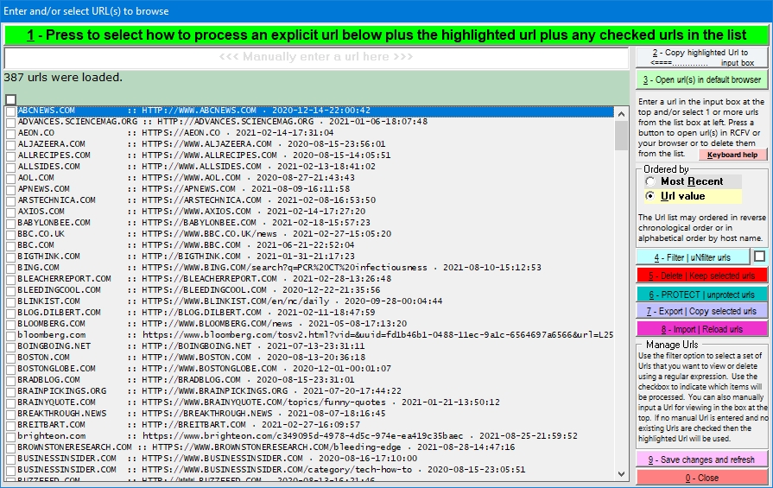
Task: Click the list scrollbar thumb
Action: click(621, 136)
